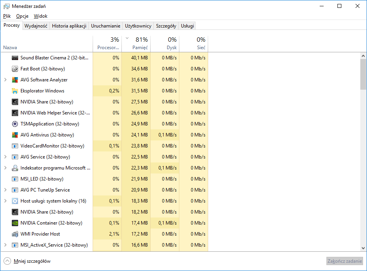Viewport: 367px width, 271px height.
Task: Click the NVIDIA Share 27,5 MB icon
Action: 15,102
